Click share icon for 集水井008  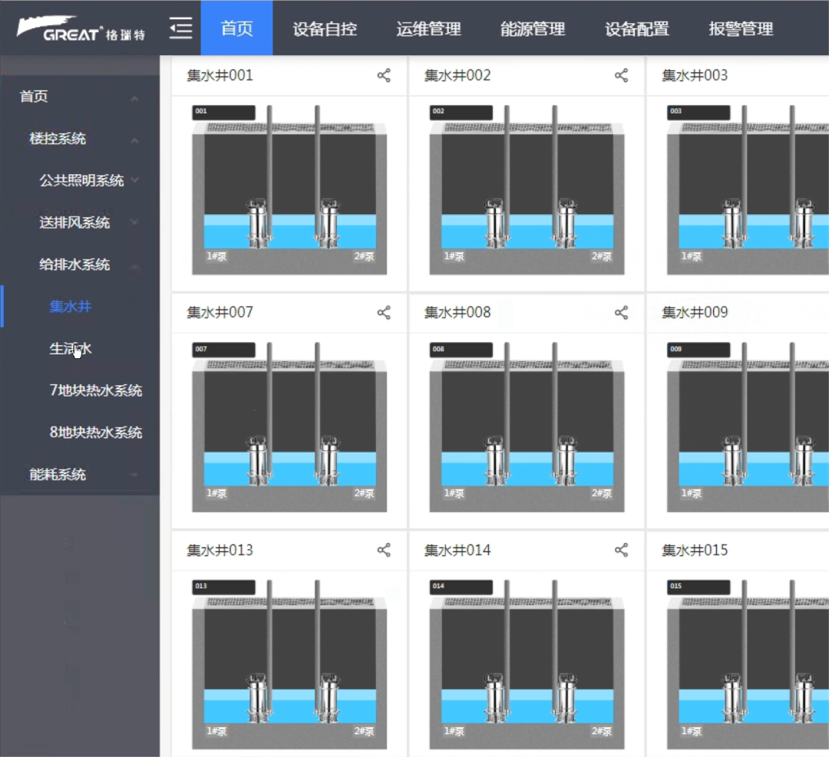pyautogui.click(x=622, y=312)
